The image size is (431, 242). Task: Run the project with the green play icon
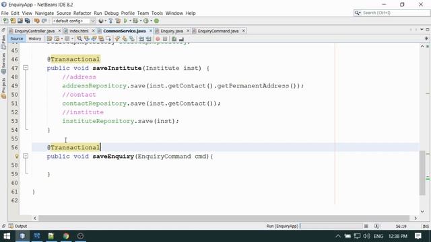click(126, 21)
